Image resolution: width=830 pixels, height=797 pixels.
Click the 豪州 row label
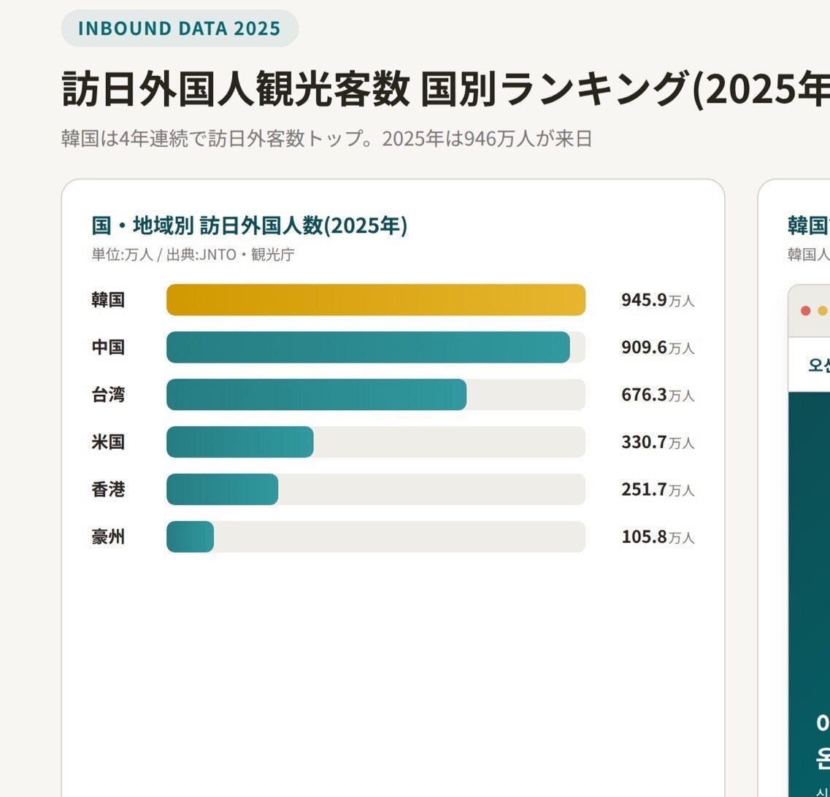click(x=108, y=536)
